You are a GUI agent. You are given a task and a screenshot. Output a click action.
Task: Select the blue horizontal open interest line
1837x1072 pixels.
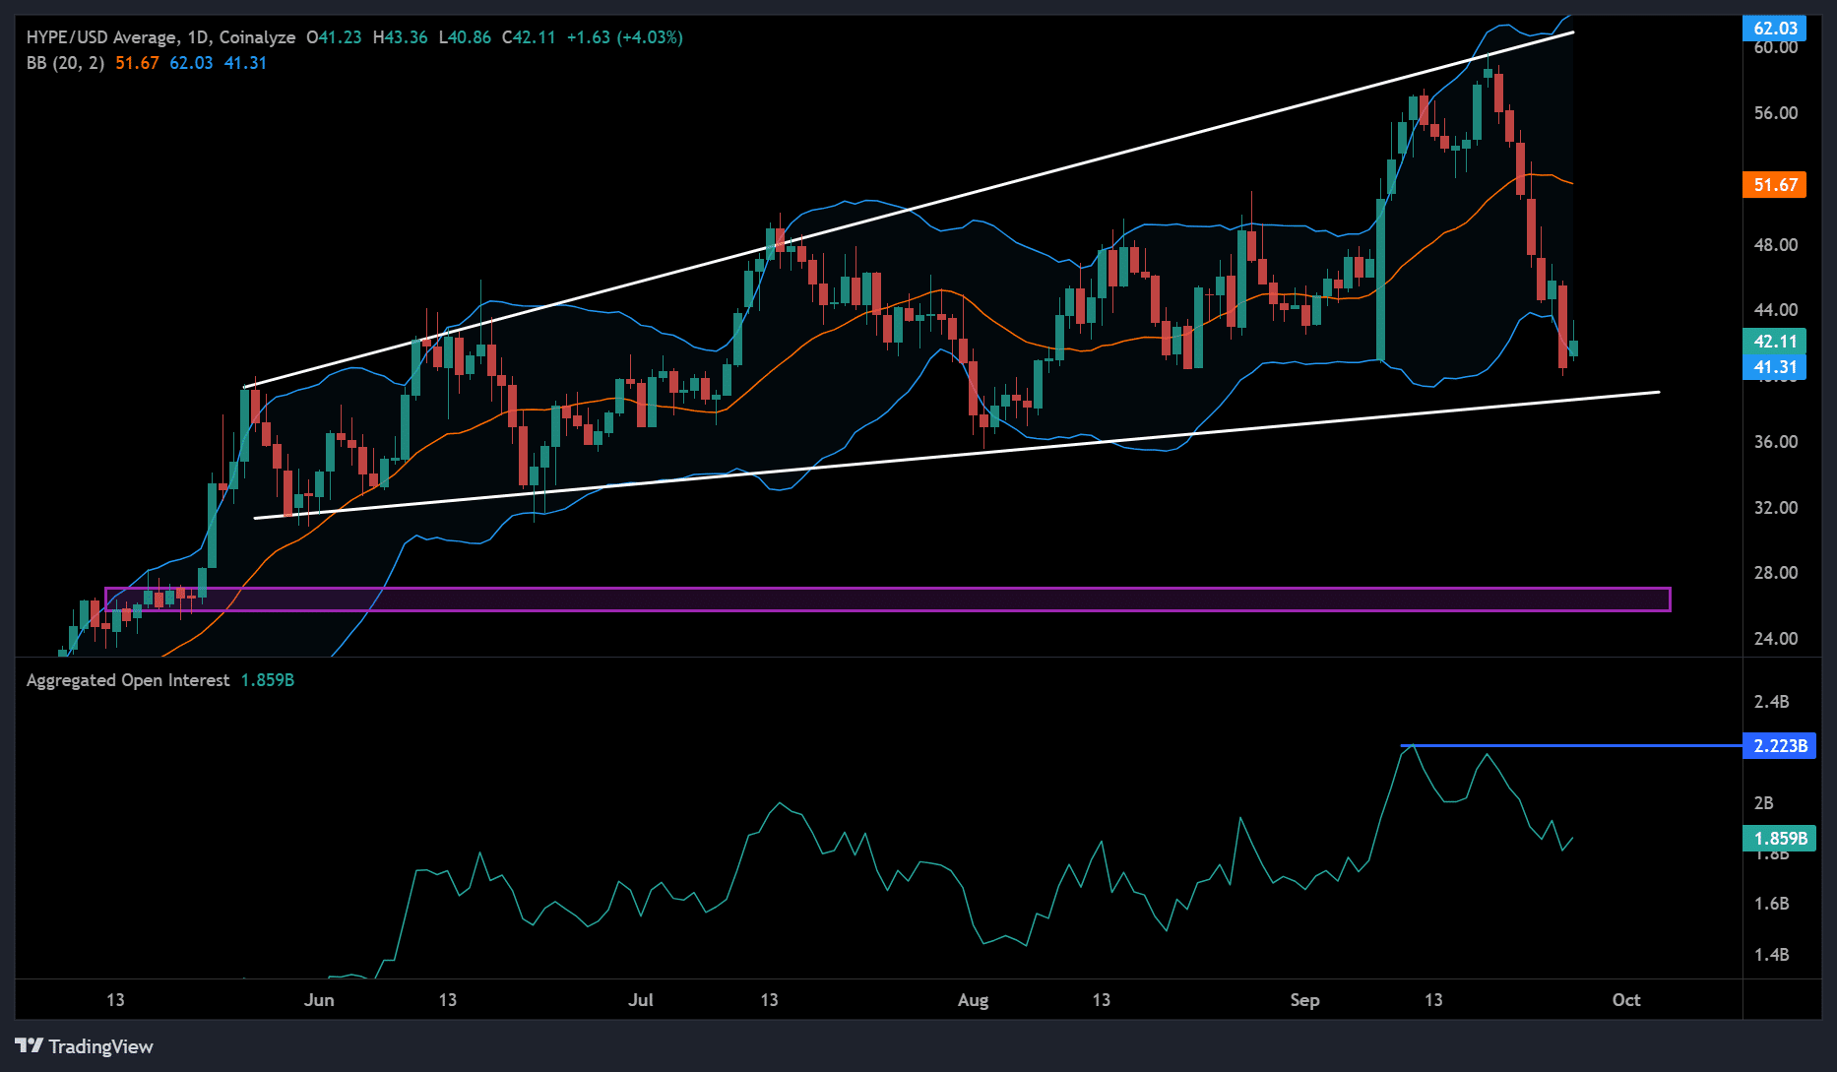(1575, 745)
